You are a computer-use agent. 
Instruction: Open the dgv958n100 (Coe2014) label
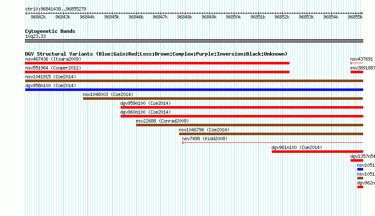point(51,85)
